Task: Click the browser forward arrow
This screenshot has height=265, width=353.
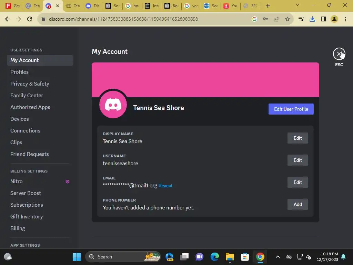Action: (19, 19)
